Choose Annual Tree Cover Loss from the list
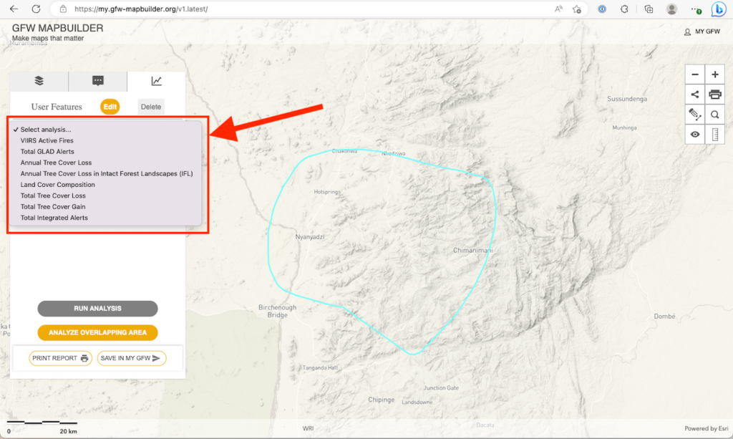733x439 pixels. [56, 163]
